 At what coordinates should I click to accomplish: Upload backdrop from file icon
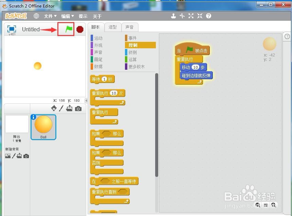tap(19, 156)
